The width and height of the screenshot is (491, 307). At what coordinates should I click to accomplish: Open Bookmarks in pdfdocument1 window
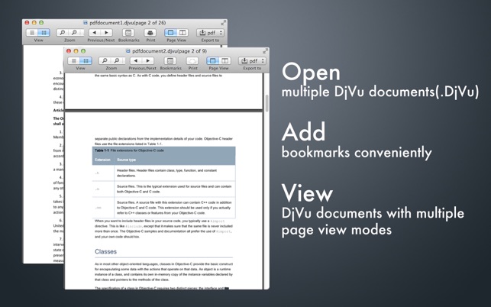(128, 32)
